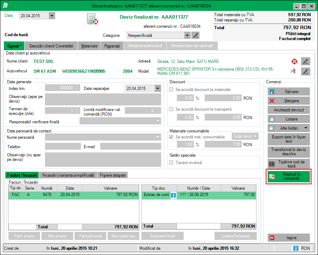The height and width of the screenshot is (255, 318).
Task: Open the Fișiere atașate tab
Action: tap(113, 175)
